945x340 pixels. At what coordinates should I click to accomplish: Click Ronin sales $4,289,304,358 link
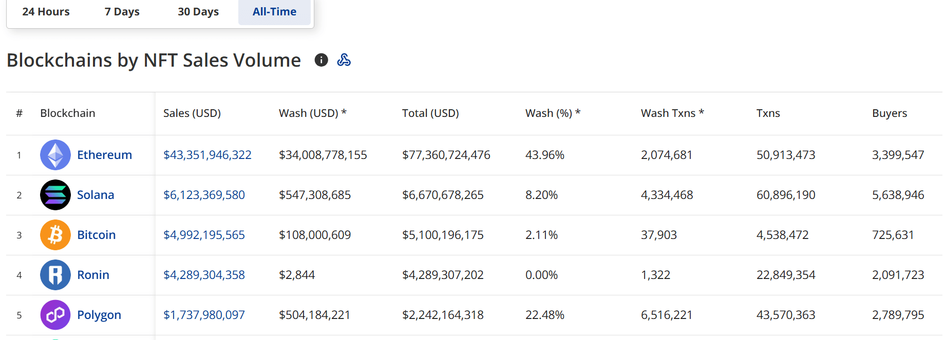pos(204,275)
